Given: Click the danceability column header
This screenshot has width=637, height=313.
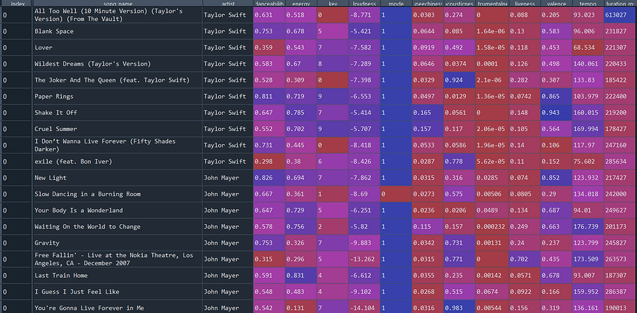Looking at the screenshot, I should 268,4.
